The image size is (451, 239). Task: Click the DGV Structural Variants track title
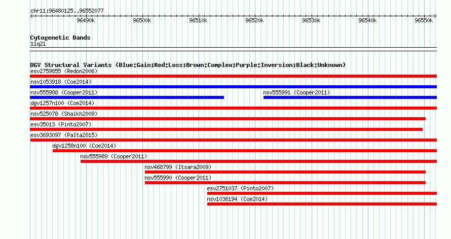coord(188,65)
